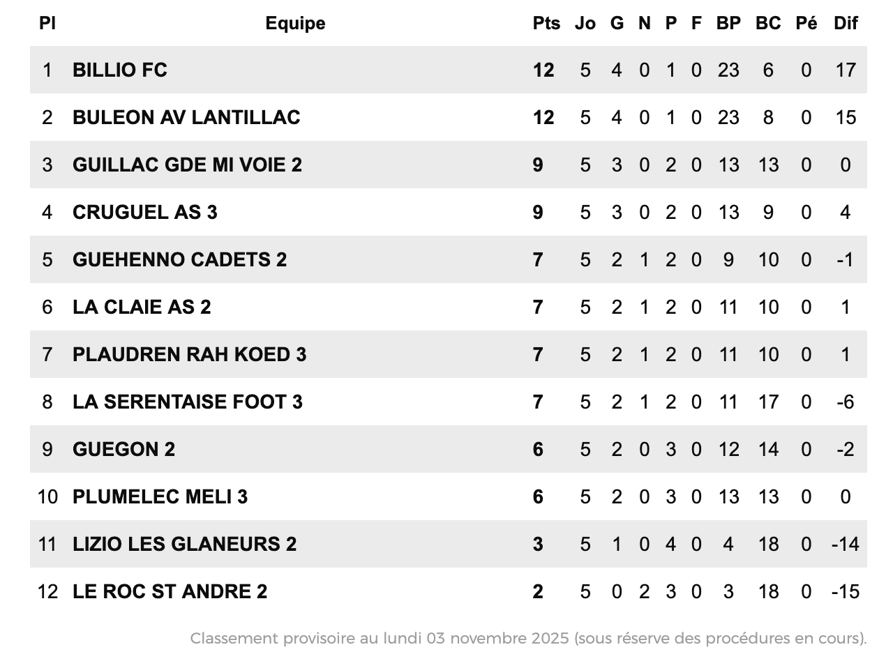Click the Pl column header
Viewport: 886px width, 661px height.
(x=47, y=23)
